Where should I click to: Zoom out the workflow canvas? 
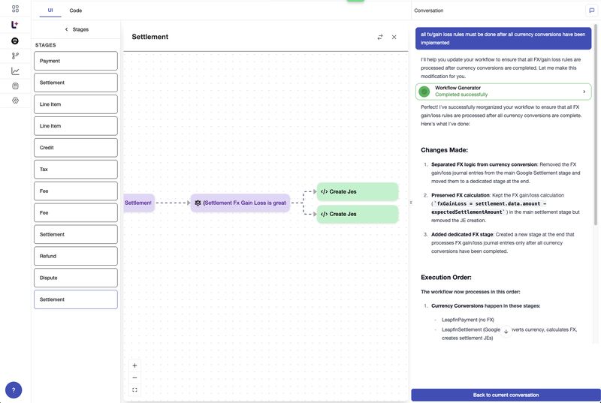tap(134, 377)
